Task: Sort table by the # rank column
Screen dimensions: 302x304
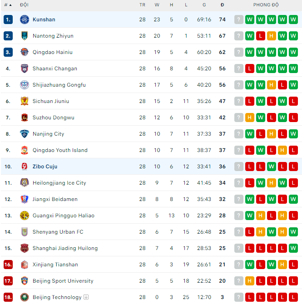Action: coord(8,5)
